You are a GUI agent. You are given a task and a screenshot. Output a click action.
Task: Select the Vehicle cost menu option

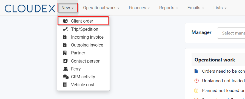[x=83, y=85]
